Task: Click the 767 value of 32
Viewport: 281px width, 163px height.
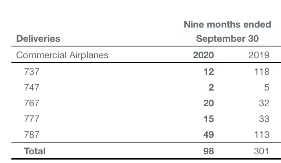Action: [264, 103]
